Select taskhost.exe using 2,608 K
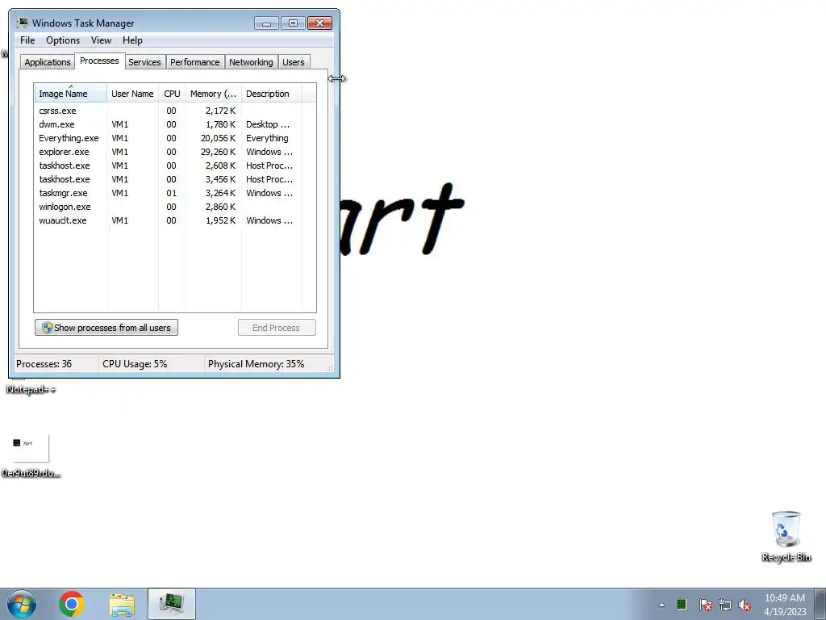 click(175, 165)
